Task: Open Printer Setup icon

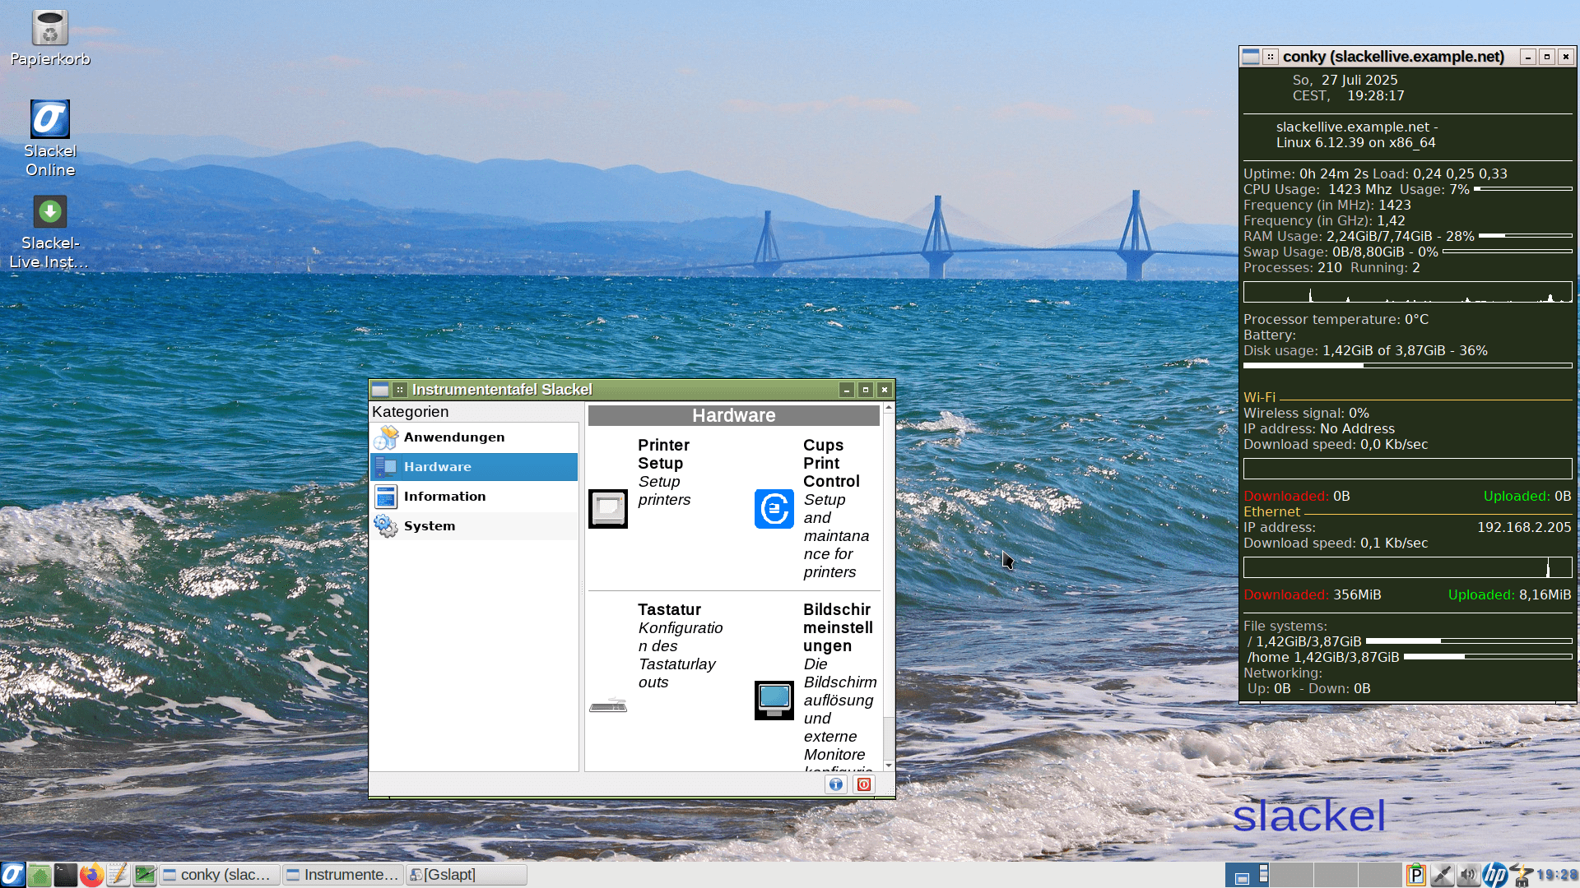Action: point(608,508)
